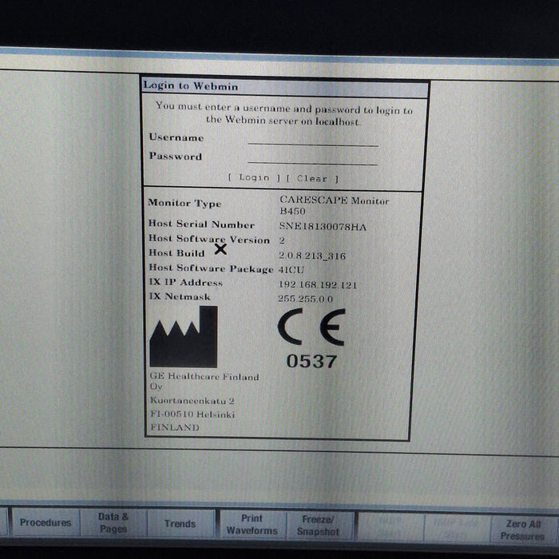Click the 'Login to Webmin' title
This screenshot has height=559, width=559.
click(x=190, y=86)
